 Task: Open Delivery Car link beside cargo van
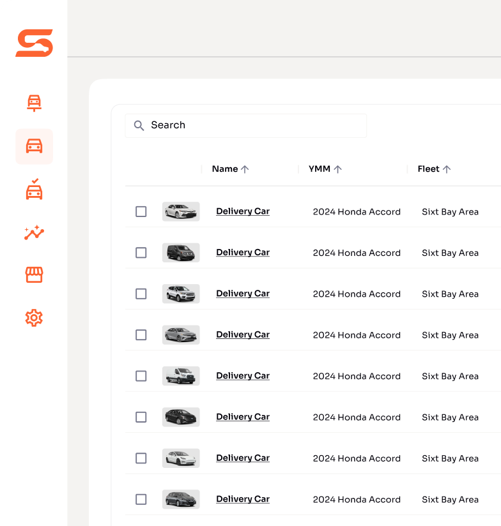(243, 376)
